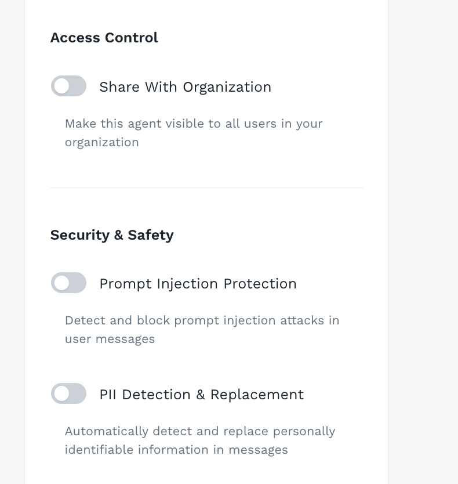Click the PII detection description text
The image size is (458, 484).
(201, 440)
